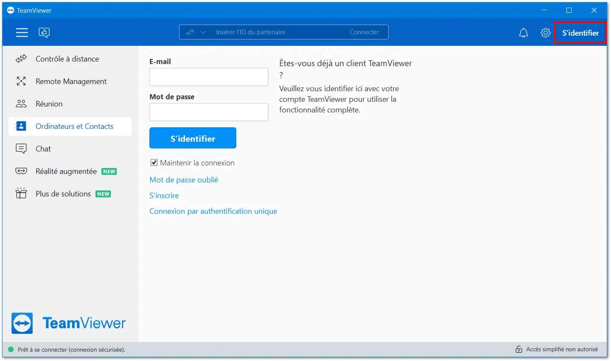
Task: Click the TeamViewer title bar icon
Action: click(11, 10)
